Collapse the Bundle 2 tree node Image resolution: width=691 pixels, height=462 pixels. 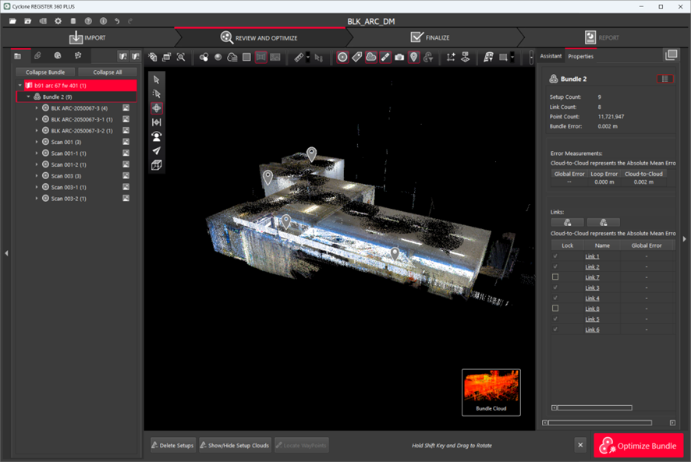pyautogui.click(x=28, y=97)
